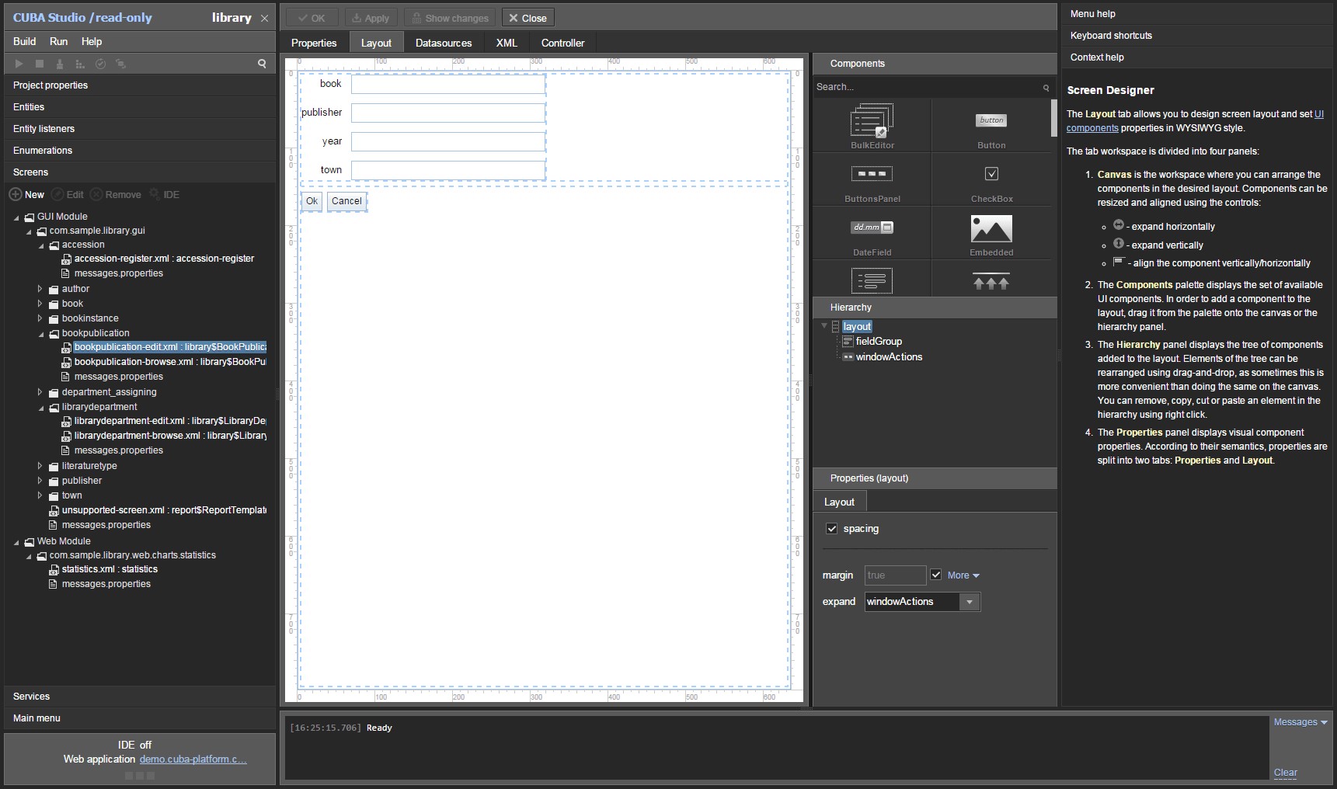Pick the Embedded image component icon
Viewport: 1337px width, 789px height.
[991, 230]
